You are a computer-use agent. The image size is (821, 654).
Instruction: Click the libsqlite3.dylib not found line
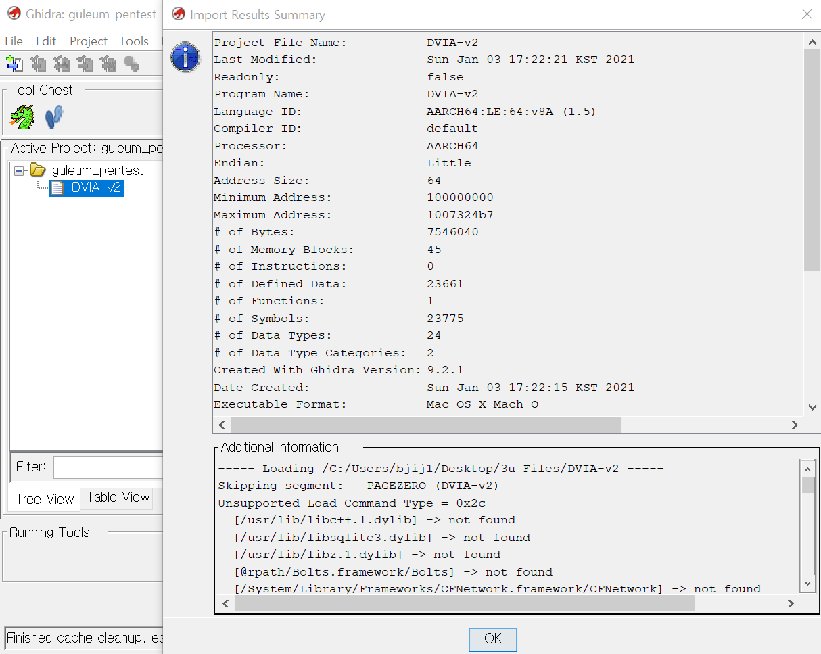pyautogui.click(x=382, y=538)
